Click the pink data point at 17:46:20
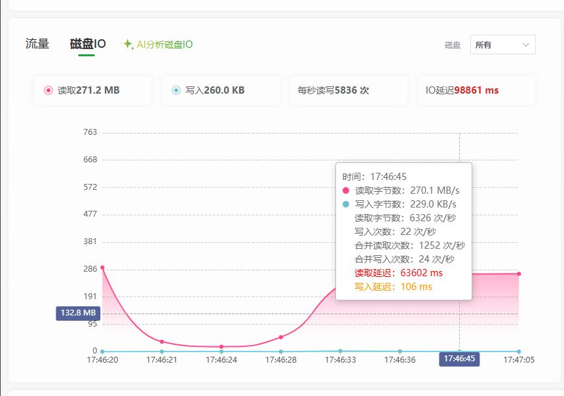Viewport: 564px width, 396px height. (x=102, y=267)
